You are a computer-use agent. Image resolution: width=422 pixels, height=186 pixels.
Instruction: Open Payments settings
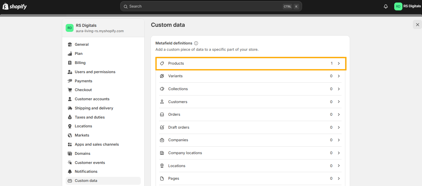coord(103,81)
